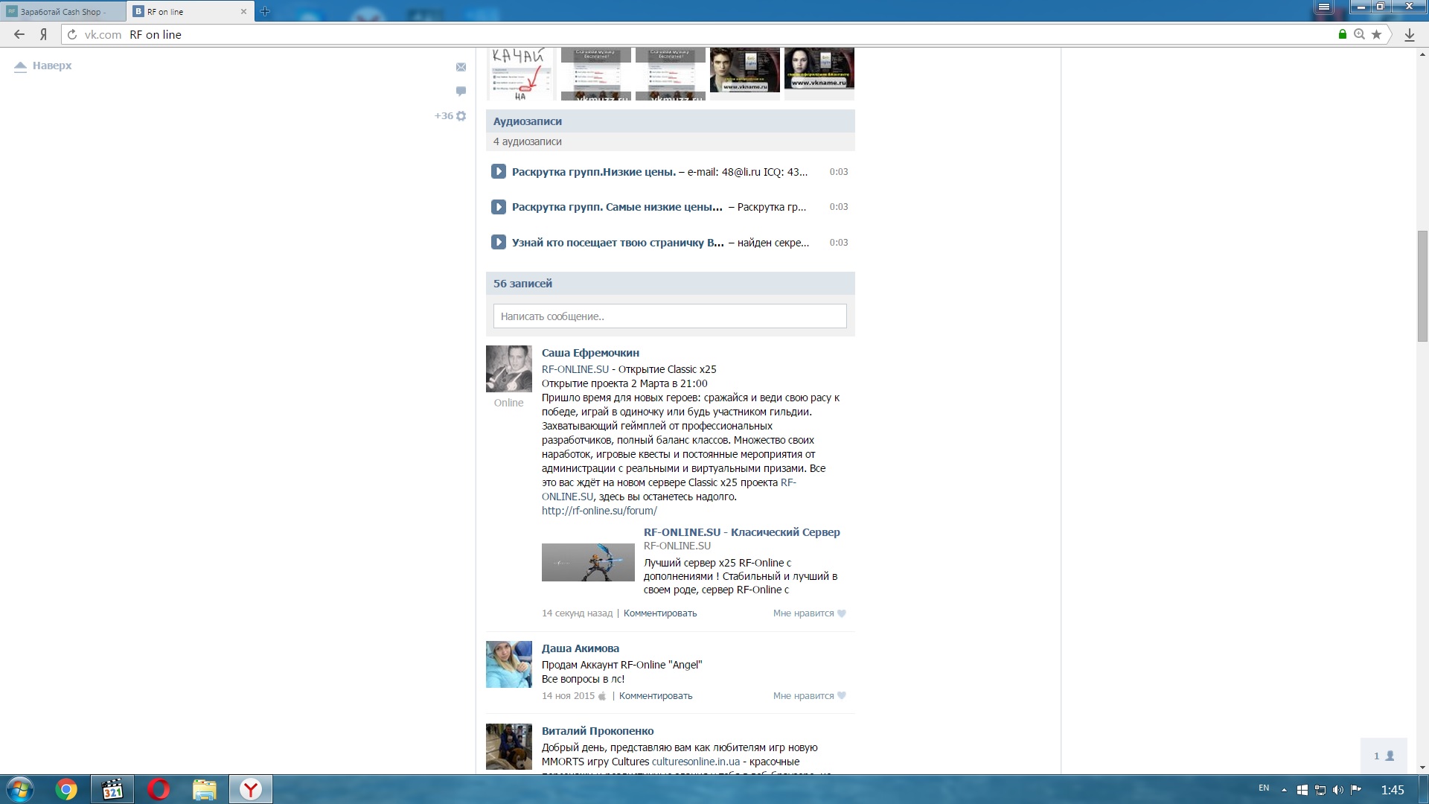The image size is (1429, 804).
Task: Play 'Раскрутка групп. Самые низкие цены' audio
Action: 499,207
